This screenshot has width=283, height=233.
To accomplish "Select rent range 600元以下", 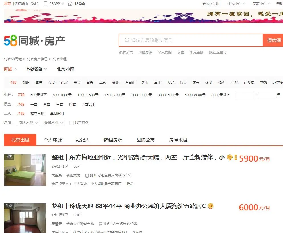I will [39, 95].
